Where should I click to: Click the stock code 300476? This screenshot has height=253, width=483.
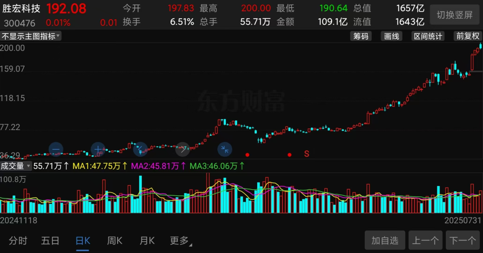click(x=19, y=23)
